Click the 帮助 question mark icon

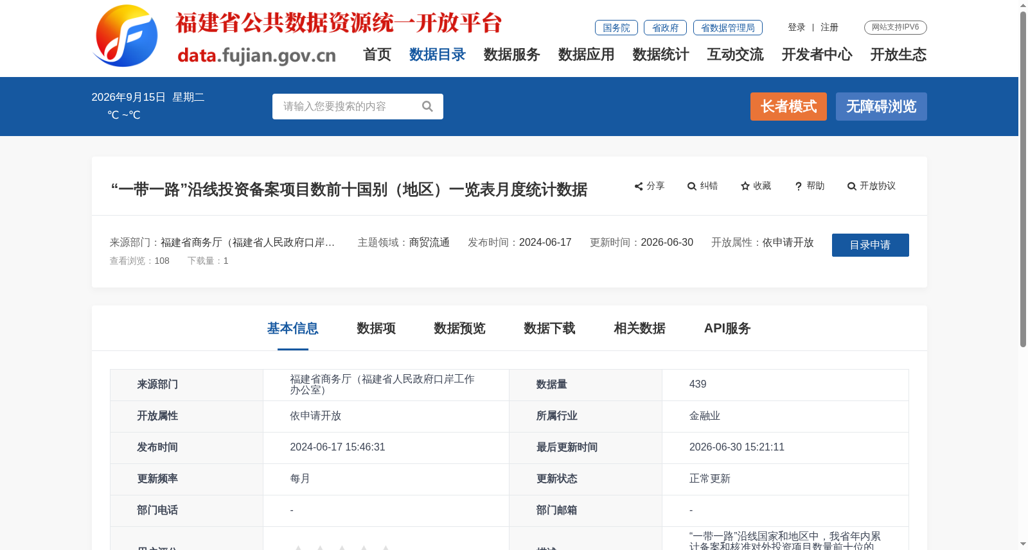[799, 186]
